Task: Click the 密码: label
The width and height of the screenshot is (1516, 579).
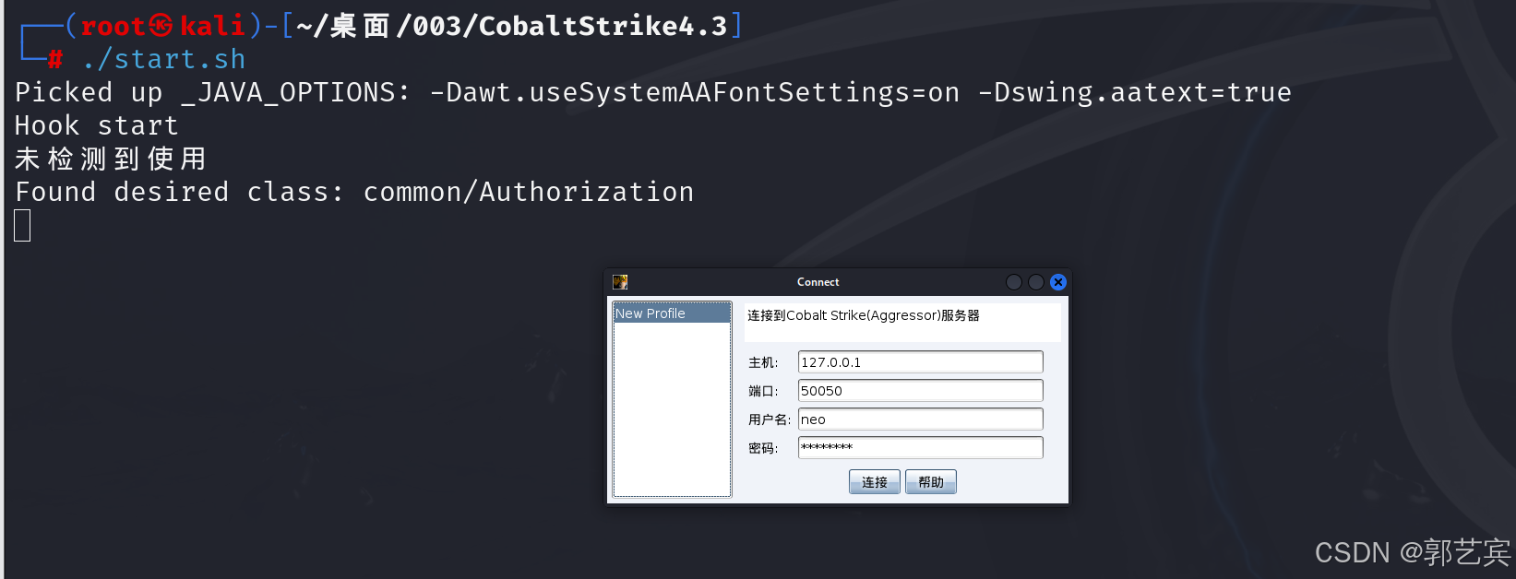Action: point(763,449)
